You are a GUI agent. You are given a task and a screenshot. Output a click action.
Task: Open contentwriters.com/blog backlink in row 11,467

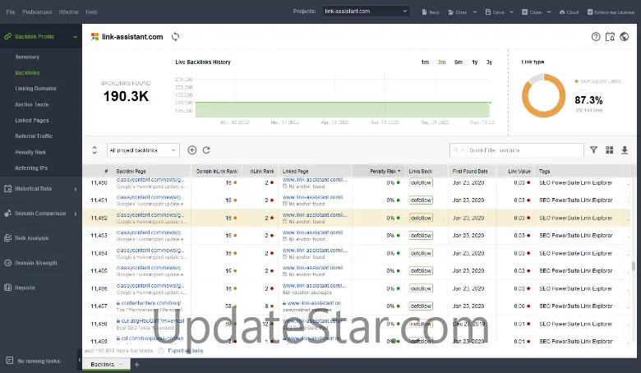coord(150,303)
